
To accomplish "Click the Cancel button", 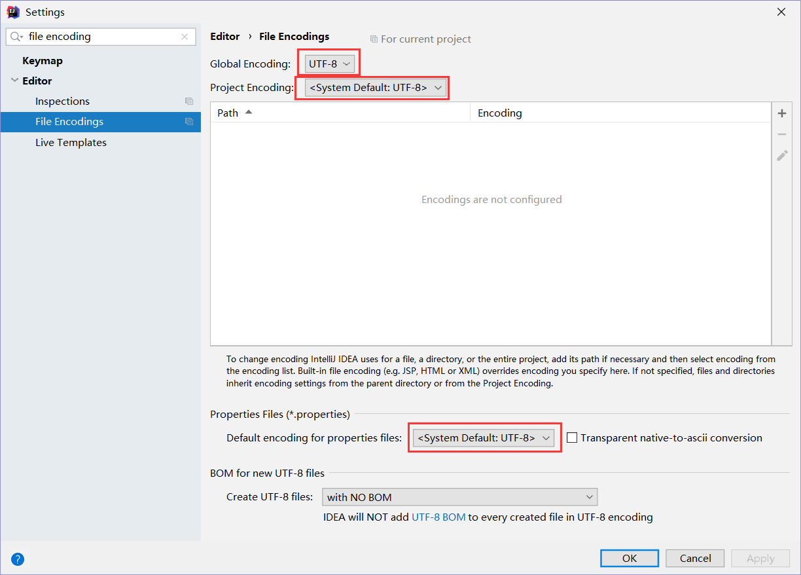I will coord(695,558).
